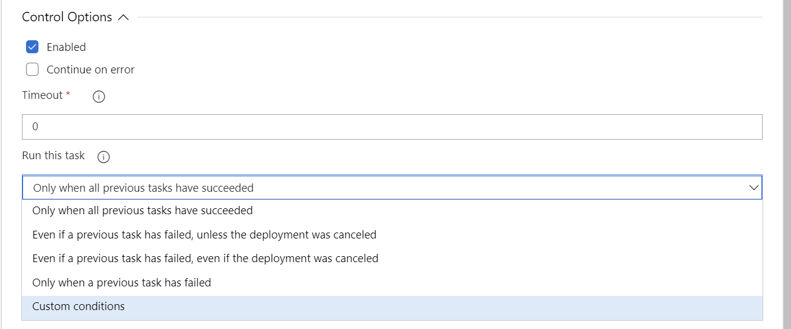Uncheck the Enabled checkbox
The width and height of the screenshot is (791, 329).
click(33, 47)
